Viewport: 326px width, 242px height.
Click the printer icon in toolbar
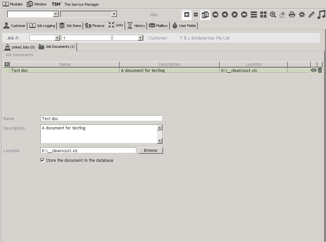coord(292,15)
